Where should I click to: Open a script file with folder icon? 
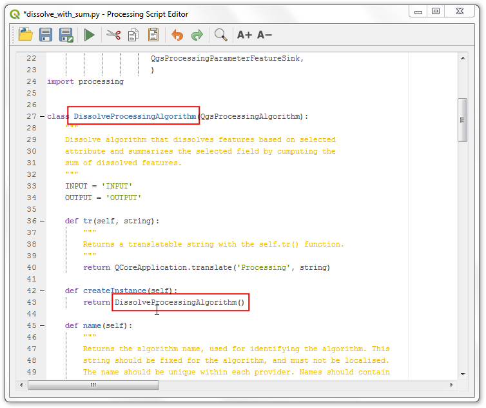25,34
